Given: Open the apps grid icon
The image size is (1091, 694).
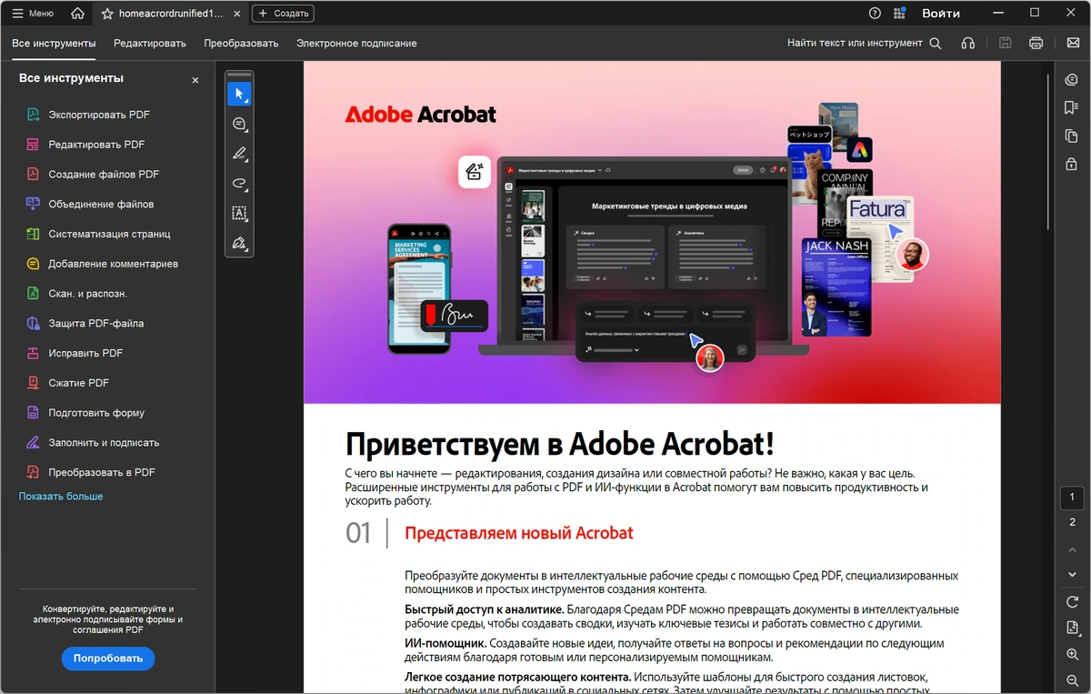Looking at the screenshot, I should tap(899, 14).
